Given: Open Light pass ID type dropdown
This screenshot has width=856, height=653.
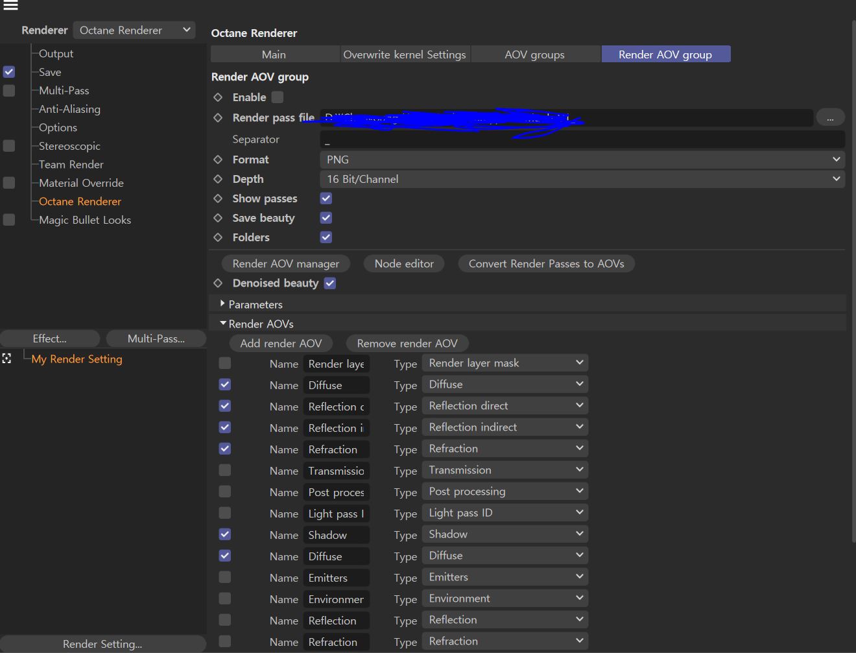Looking at the screenshot, I should 505,513.
